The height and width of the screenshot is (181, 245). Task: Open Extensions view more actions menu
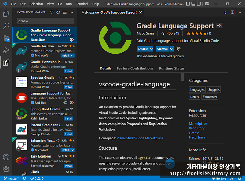click(71, 12)
